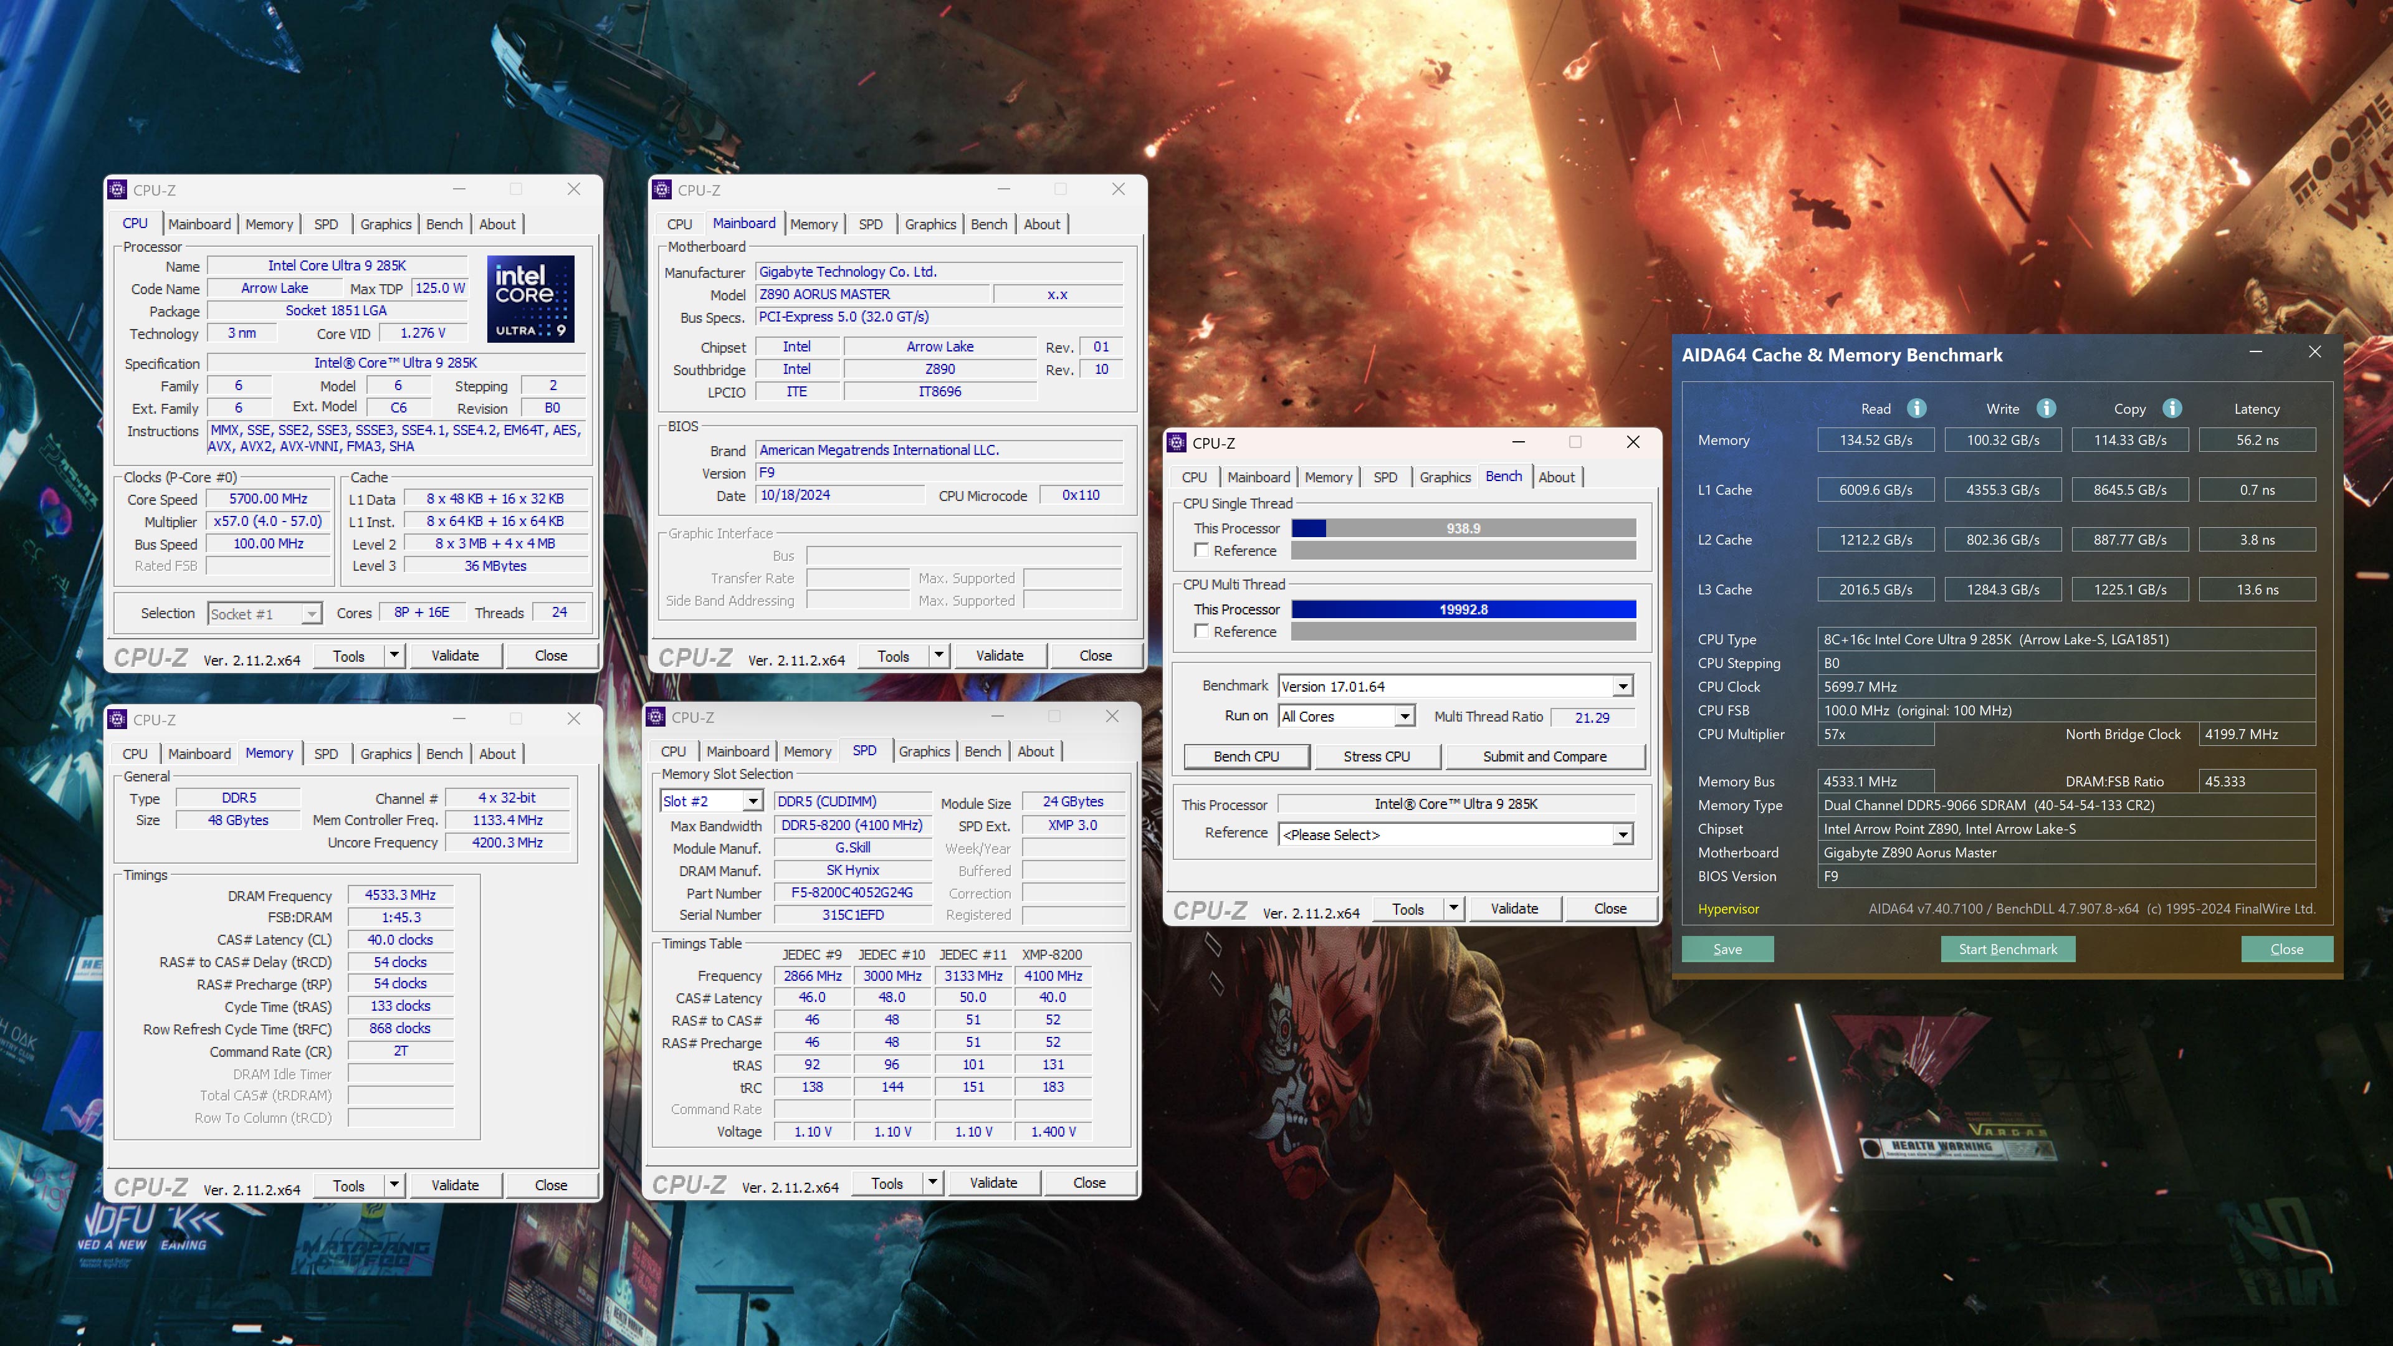Click the Intel Core Ultra 9 logo

[x=530, y=299]
